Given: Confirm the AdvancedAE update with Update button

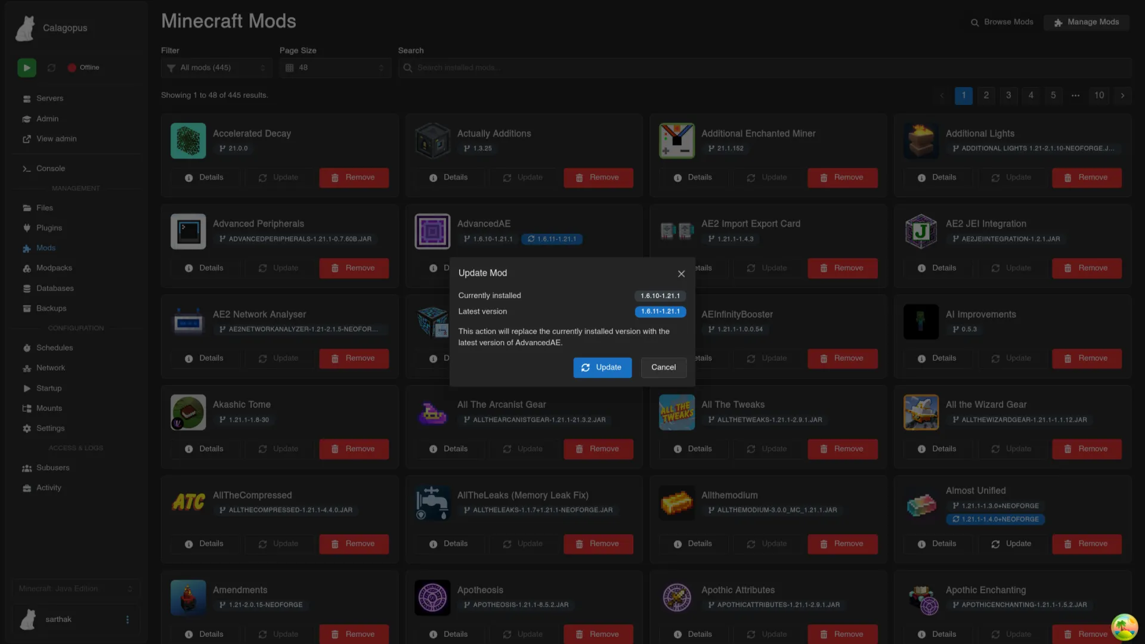Looking at the screenshot, I should [602, 367].
